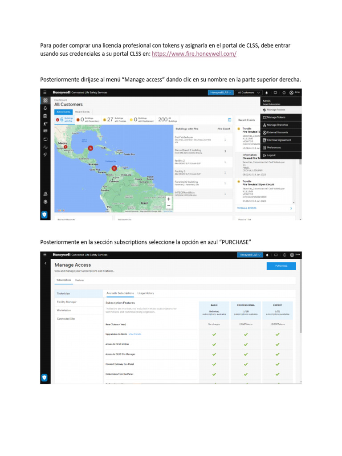This screenshot has height=456, width=342.
Task: Open Honeywell LAR dropdown on the dashboard header
Action: 220,93
